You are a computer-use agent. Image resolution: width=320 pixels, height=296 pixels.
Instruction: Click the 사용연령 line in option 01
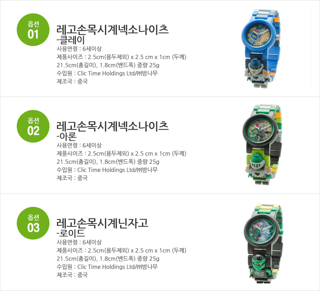pyautogui.click(x=79, y=49)
